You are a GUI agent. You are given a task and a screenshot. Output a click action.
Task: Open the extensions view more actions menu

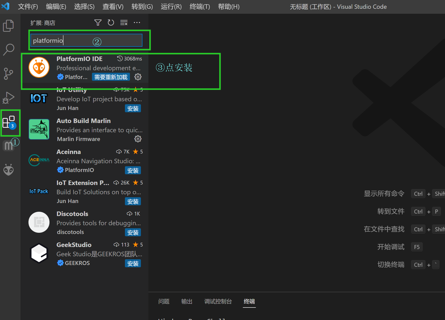coord(137,23)
